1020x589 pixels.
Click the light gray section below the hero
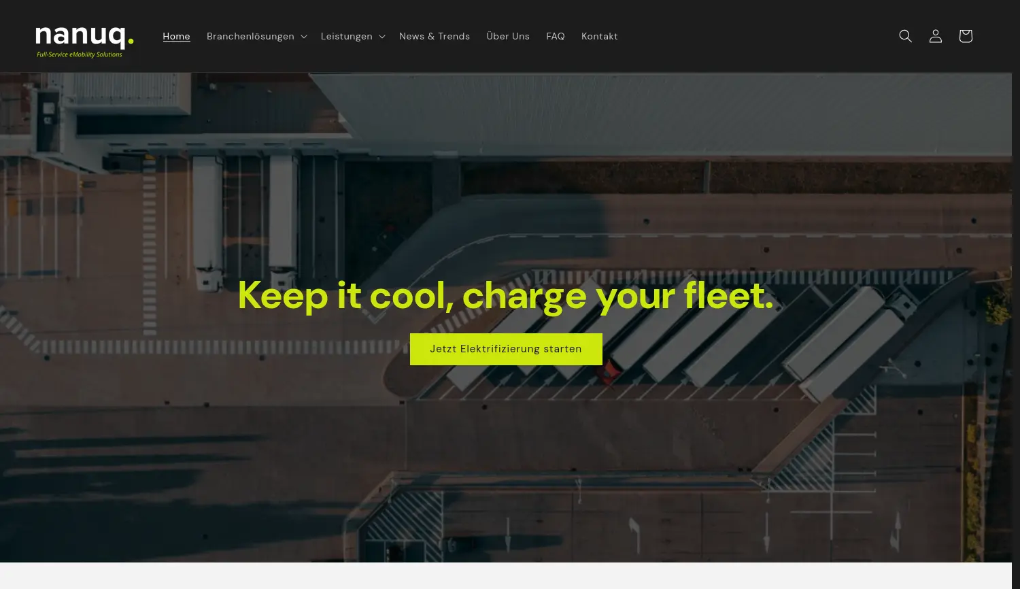click(506, 575)
